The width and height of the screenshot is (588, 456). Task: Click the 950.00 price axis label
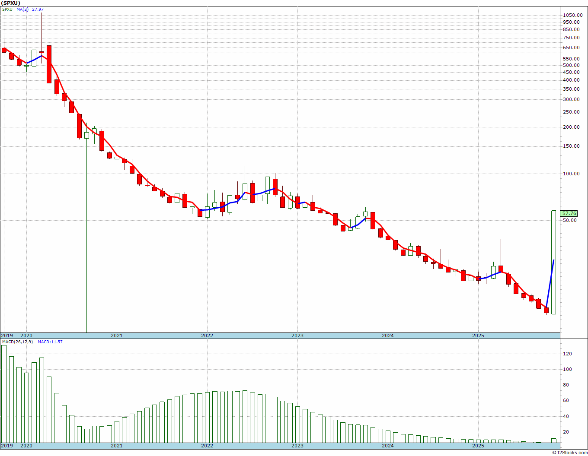point(571,22)
